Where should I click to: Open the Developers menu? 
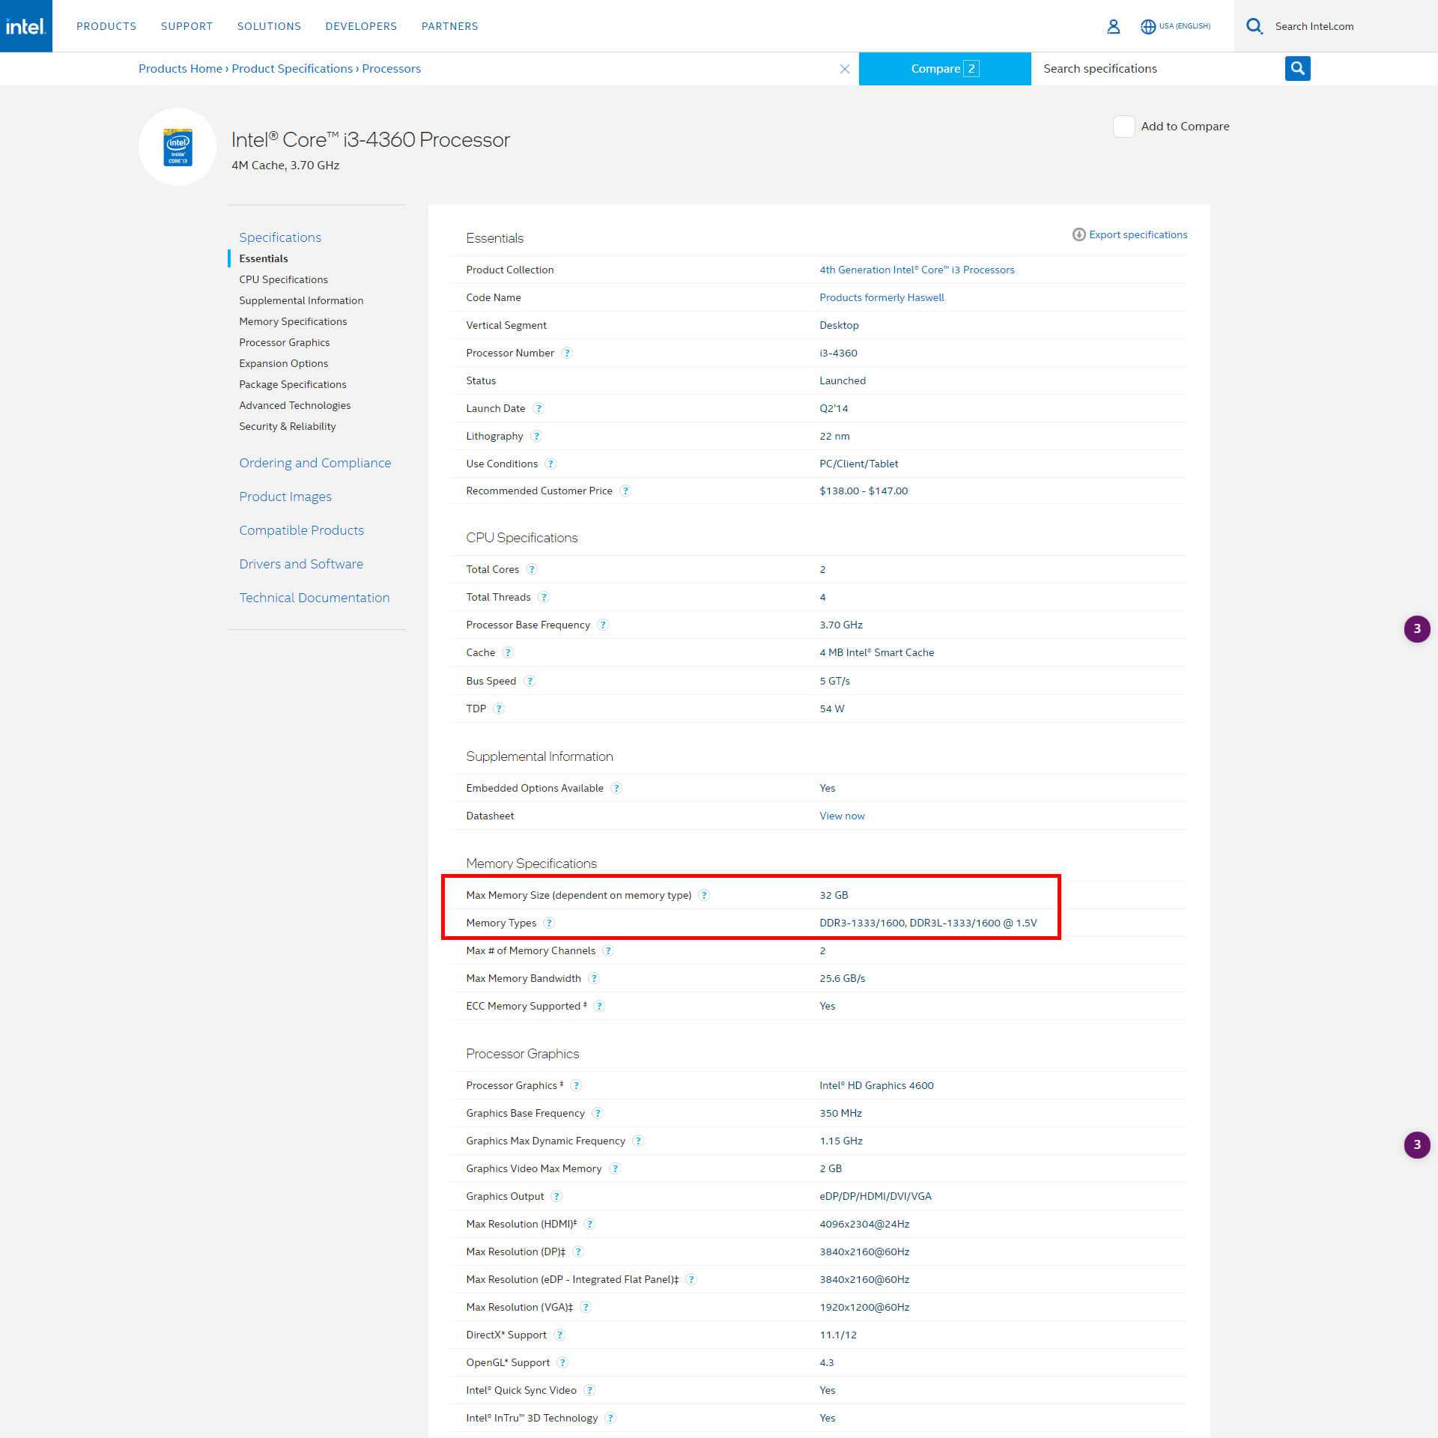pos(361,26)
